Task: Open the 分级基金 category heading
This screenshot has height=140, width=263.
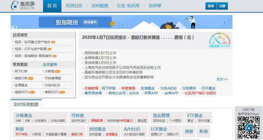Action: click(24, 116)
